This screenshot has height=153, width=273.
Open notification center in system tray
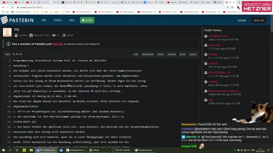268,150
